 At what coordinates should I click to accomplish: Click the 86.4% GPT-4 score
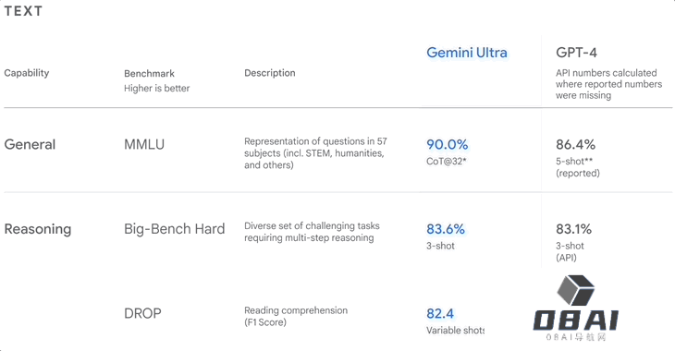575,144
